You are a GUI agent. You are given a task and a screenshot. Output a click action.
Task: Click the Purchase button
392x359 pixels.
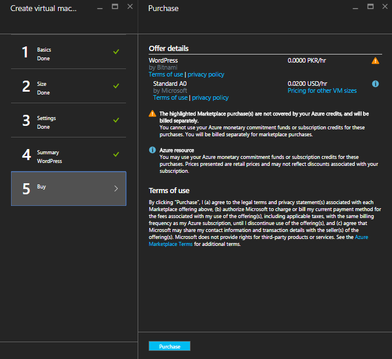(x=170, y=346)
